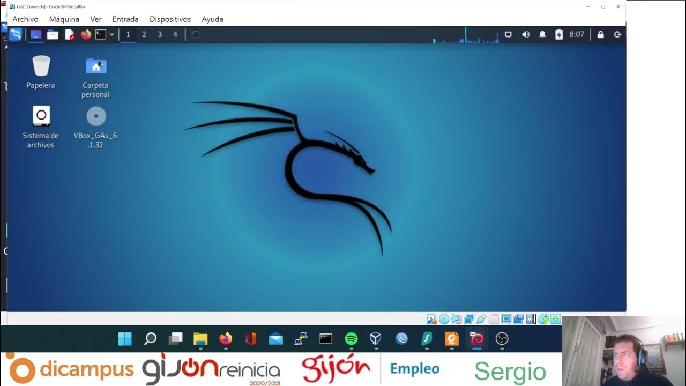Click the minimized window button after workspace switcher

(196, 34)
